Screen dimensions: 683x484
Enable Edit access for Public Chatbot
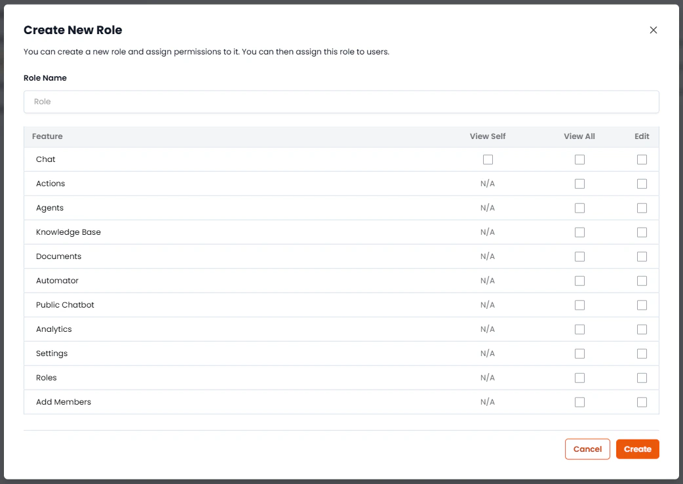pyautogui.click(x=642, y=305)
